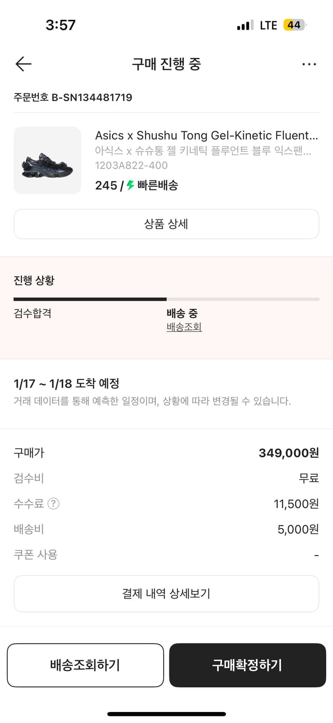This screenshot has width=333, height=723.
Task: Tap the product thumbnail image
Action: [47, 160]
